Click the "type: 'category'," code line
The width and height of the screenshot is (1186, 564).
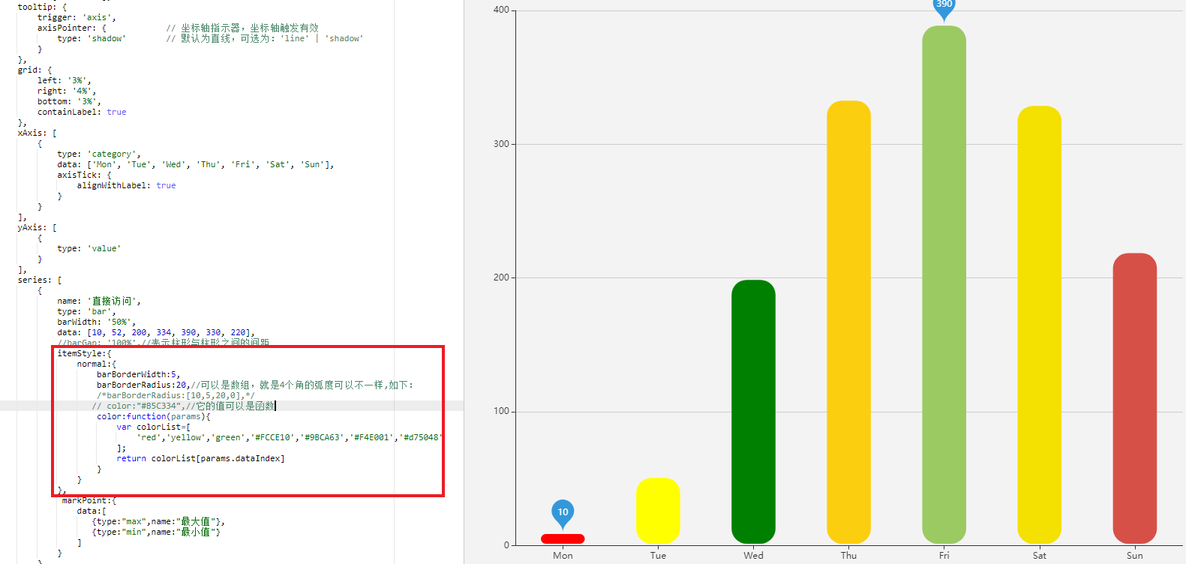tap(99, 154)
